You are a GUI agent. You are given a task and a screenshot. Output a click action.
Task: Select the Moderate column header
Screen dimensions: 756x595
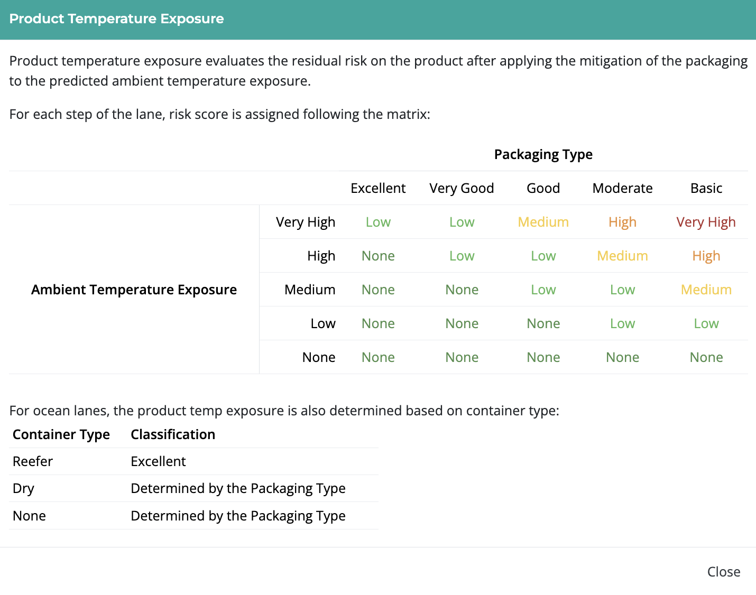[622, 188]
